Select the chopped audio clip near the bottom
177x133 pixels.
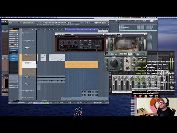90,93
